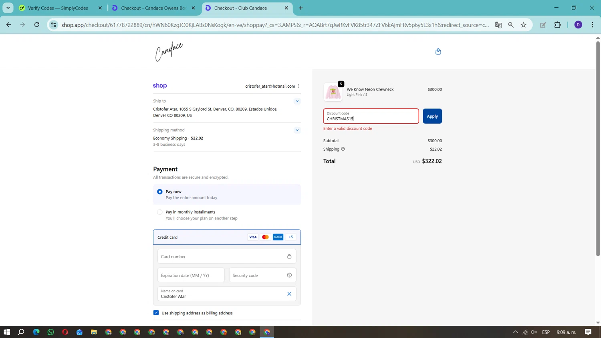Switch to Verify Codes — SimplyCodes tab
The width and height of the screenshot is (601, 338).
(x=58, y=8)
